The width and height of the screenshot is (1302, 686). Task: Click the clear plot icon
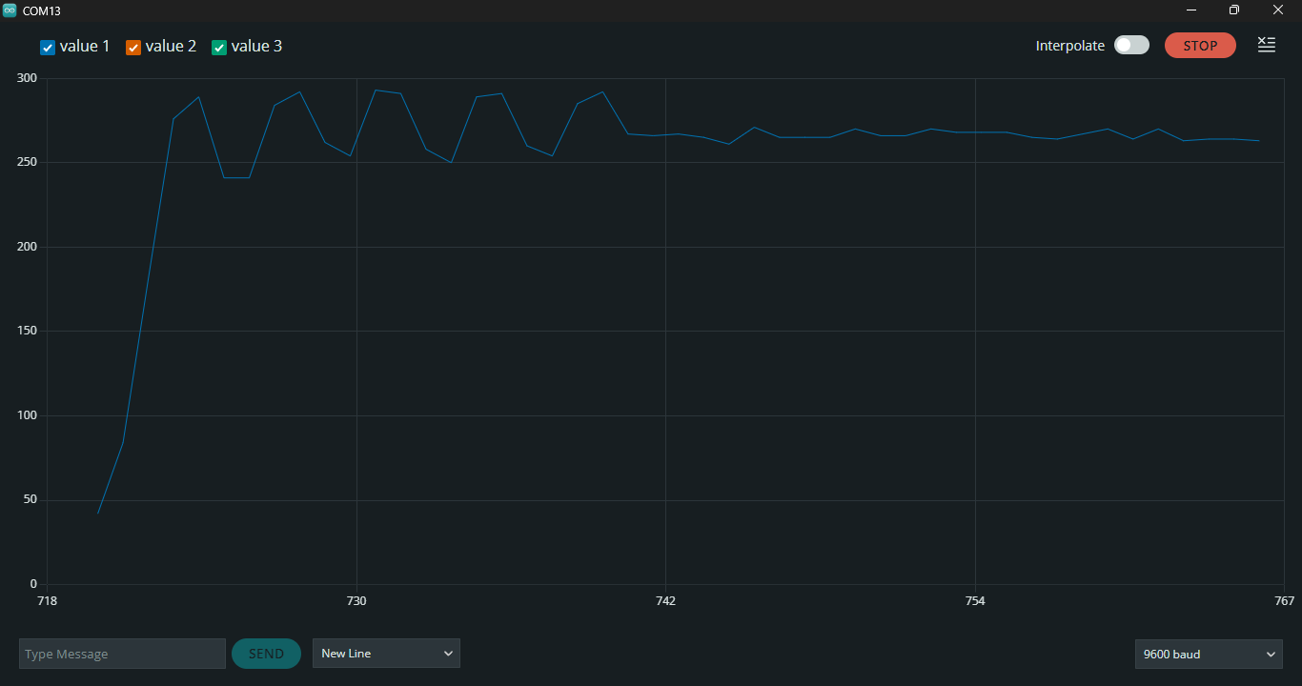click(x=1266, y=45)
